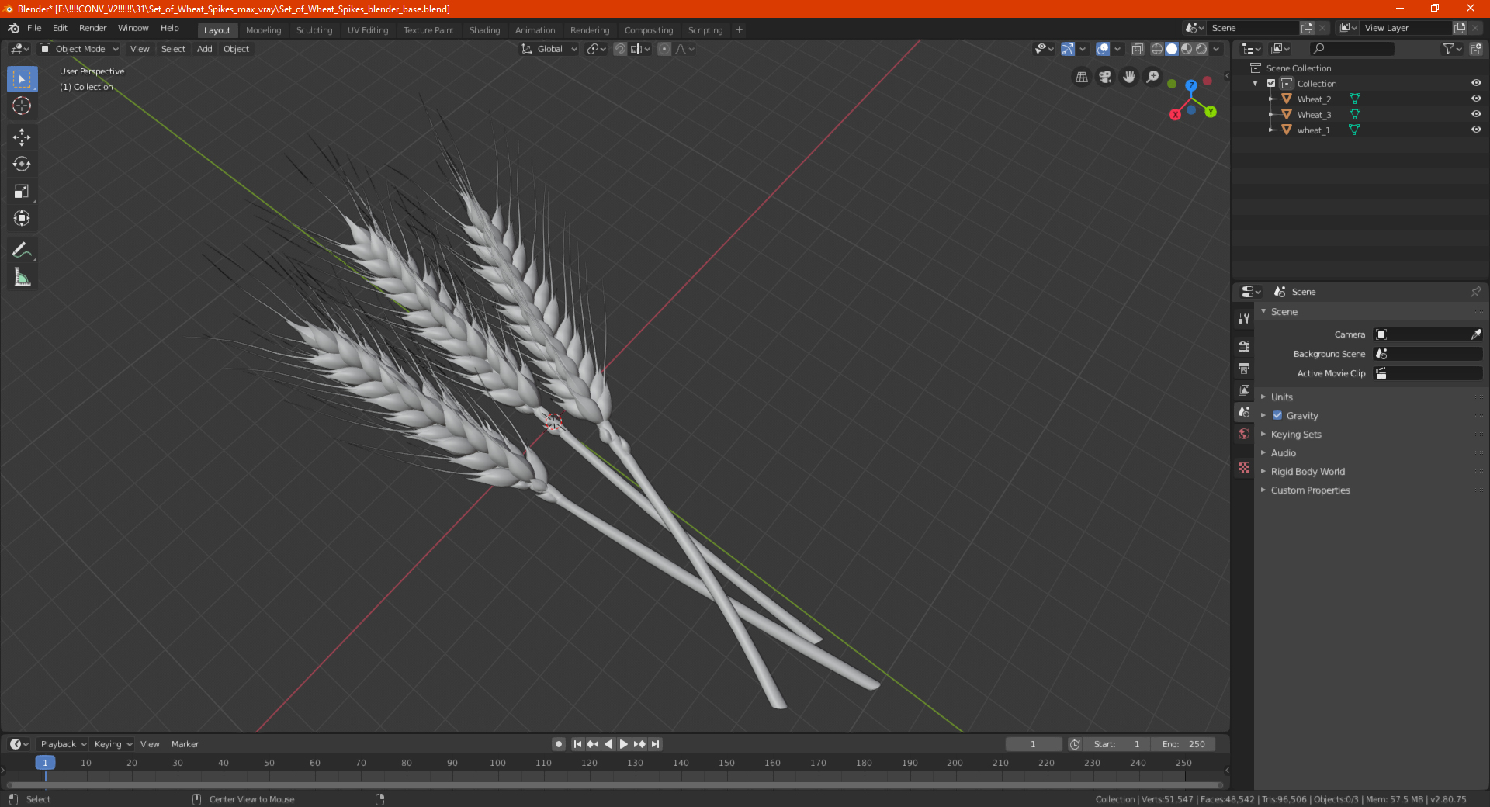1490x807 pixels.
Task: Click the zoom view magnifier icon
Action: click(1153, 77)
